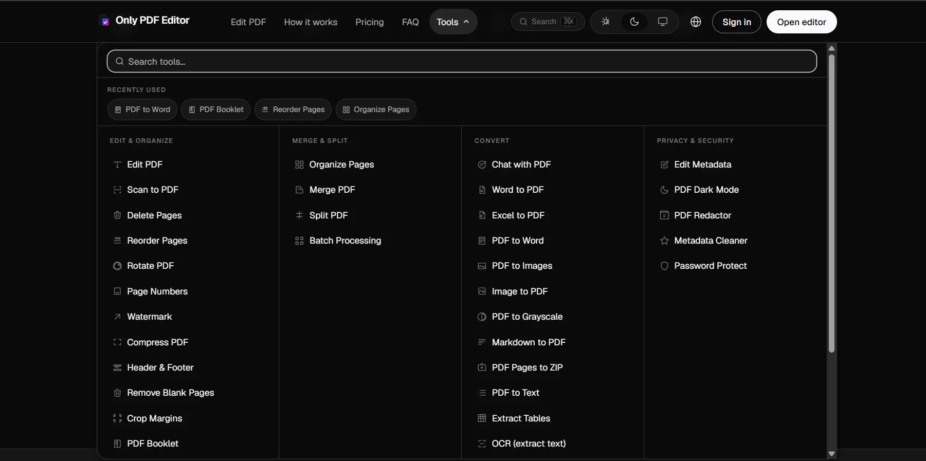926x461 pixels.
Task: Open recently used PDF Booklet chip
Action: click(216, 109)
